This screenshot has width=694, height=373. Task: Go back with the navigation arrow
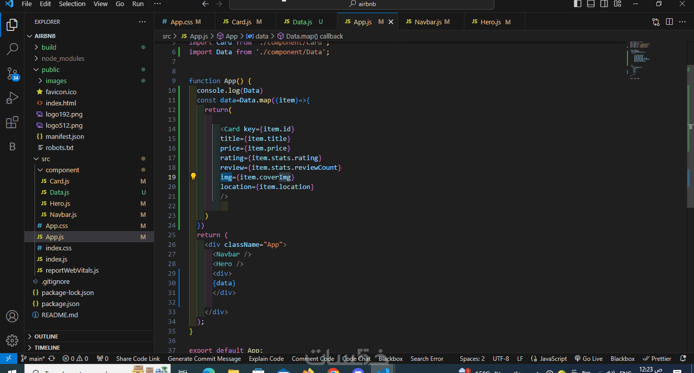(205, 4)
